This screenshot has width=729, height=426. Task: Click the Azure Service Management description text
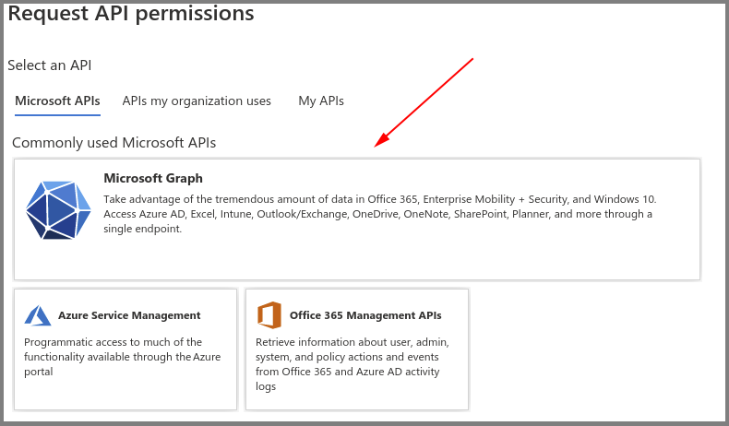tap(123, 357)
